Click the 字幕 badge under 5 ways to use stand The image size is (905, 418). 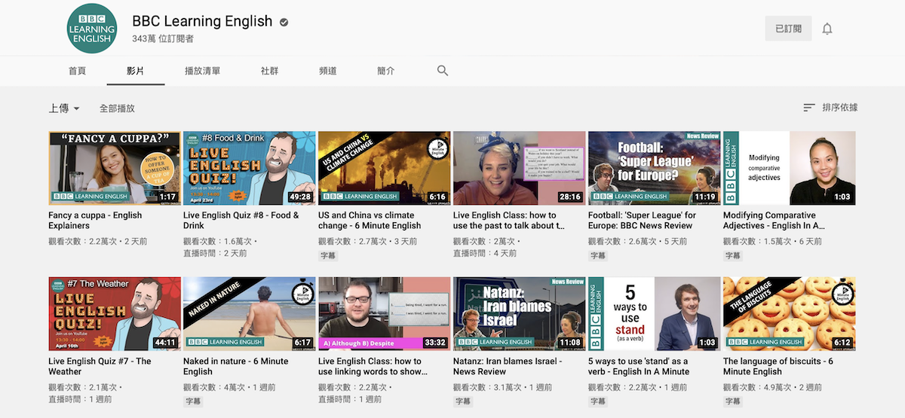click(x=598, y=401)
